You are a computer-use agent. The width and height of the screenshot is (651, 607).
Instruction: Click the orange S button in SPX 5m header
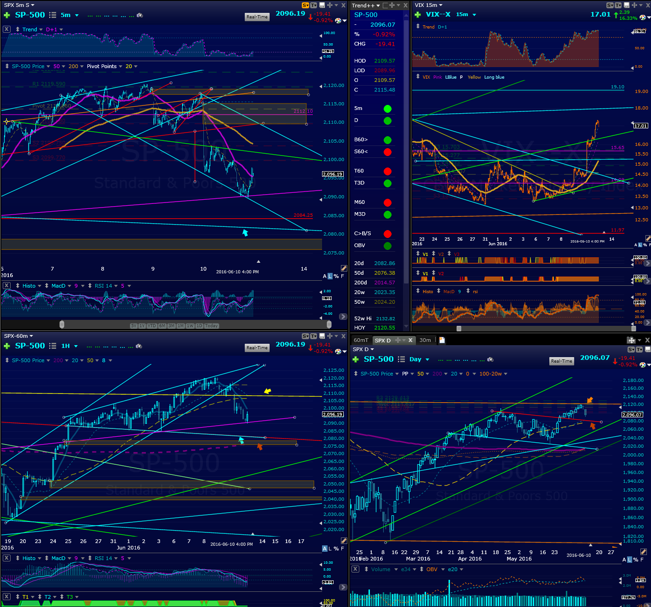tap(305, 5)
